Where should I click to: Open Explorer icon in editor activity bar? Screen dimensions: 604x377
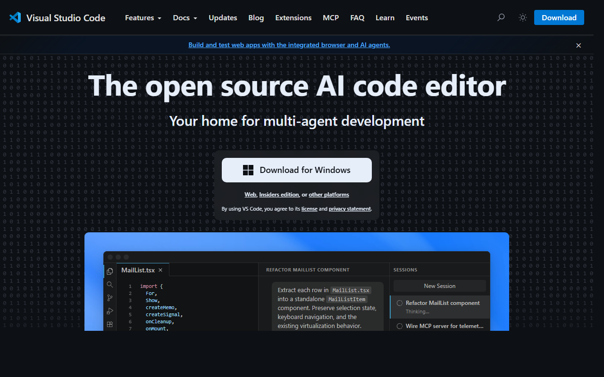pos(110,271)
